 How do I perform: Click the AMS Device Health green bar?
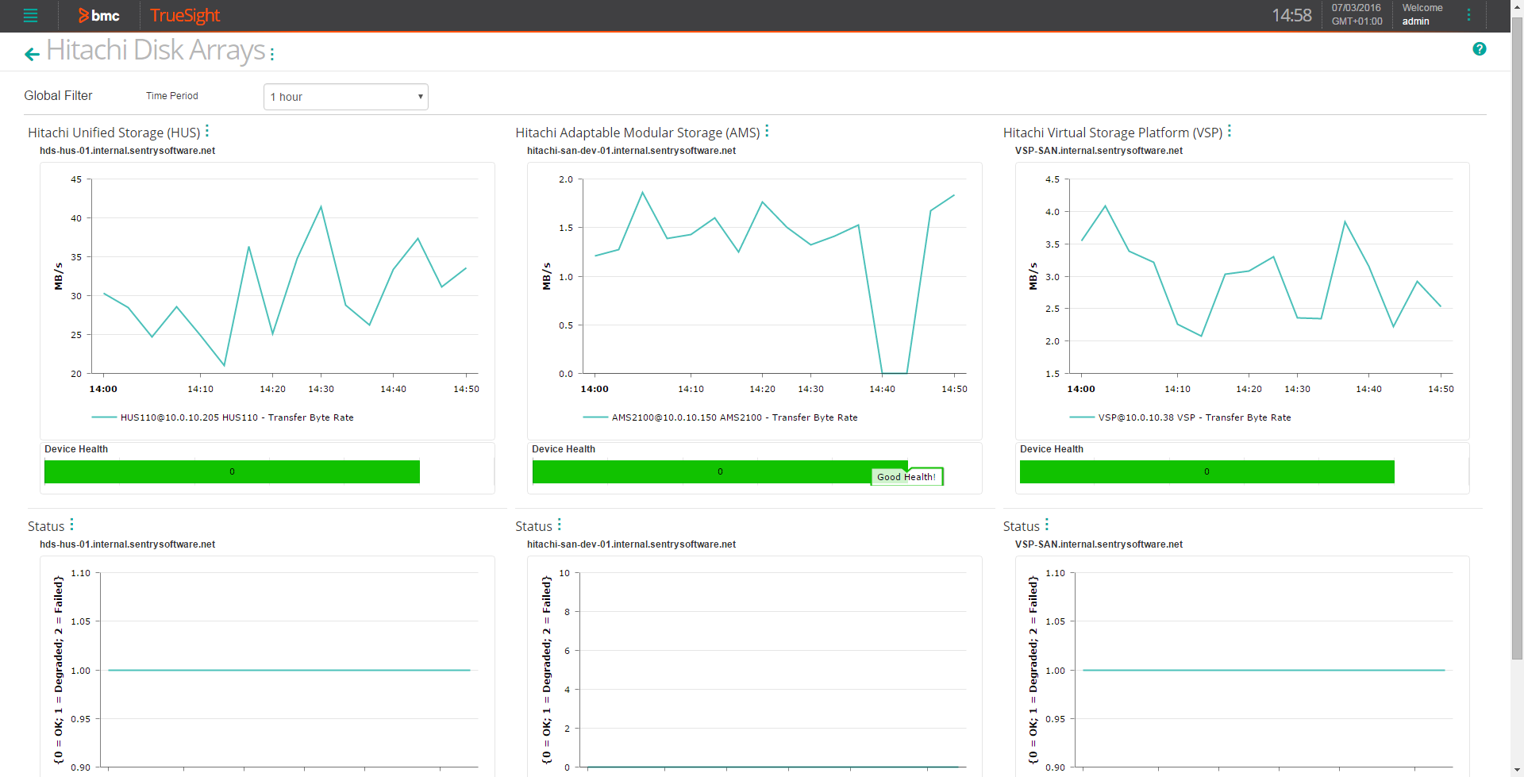tap(720, 471)
